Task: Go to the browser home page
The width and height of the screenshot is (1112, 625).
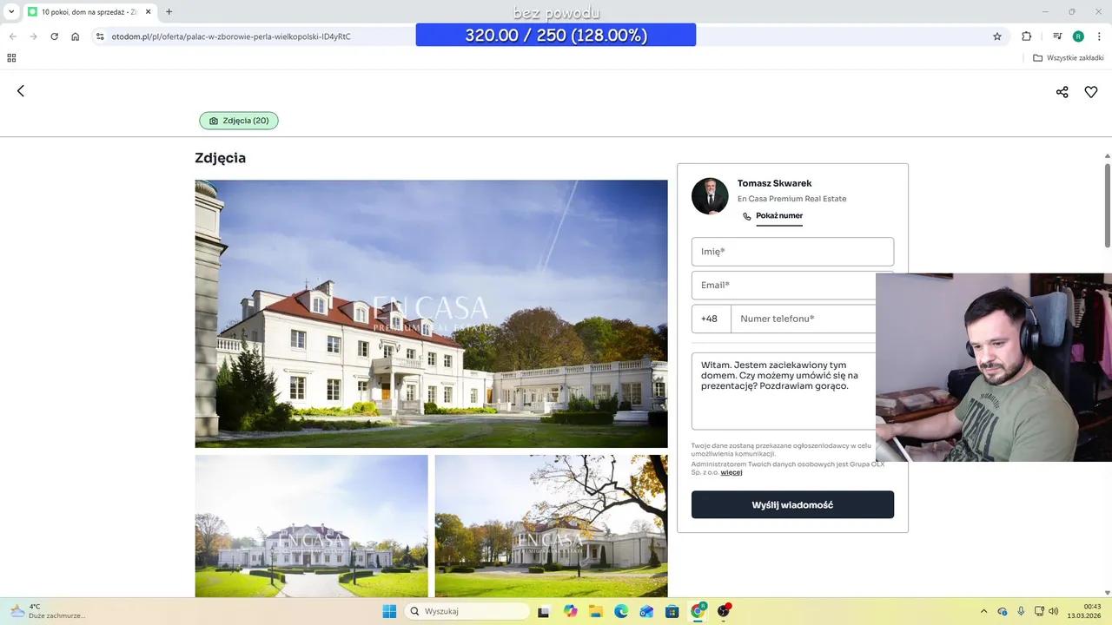Action: coord(76,36)
